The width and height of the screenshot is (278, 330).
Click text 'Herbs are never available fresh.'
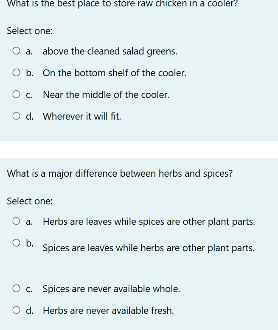tap(109, 311)
